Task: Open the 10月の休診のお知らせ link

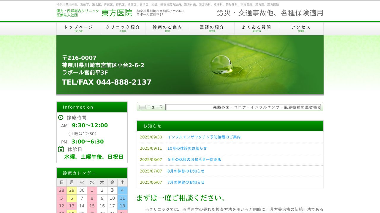Action: click(x=188, y=148)
